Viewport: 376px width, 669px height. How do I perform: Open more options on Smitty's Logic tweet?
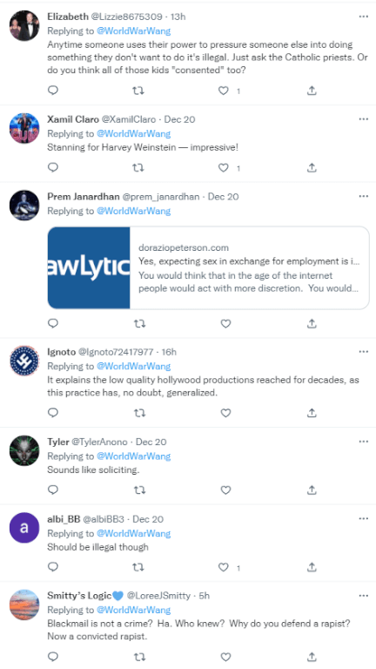click(x=363, y=596)
